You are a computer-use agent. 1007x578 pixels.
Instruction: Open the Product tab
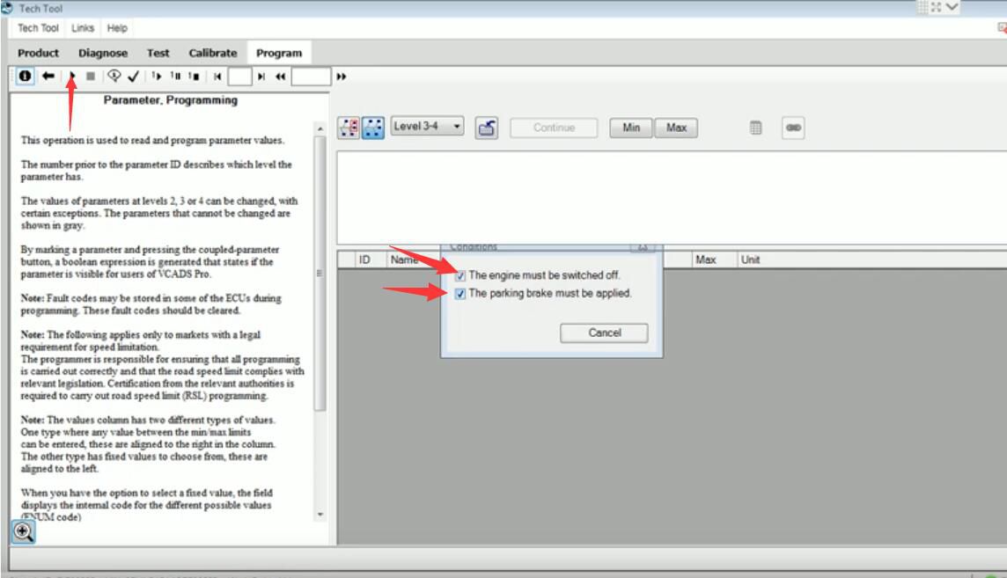[x=38, y=54]
